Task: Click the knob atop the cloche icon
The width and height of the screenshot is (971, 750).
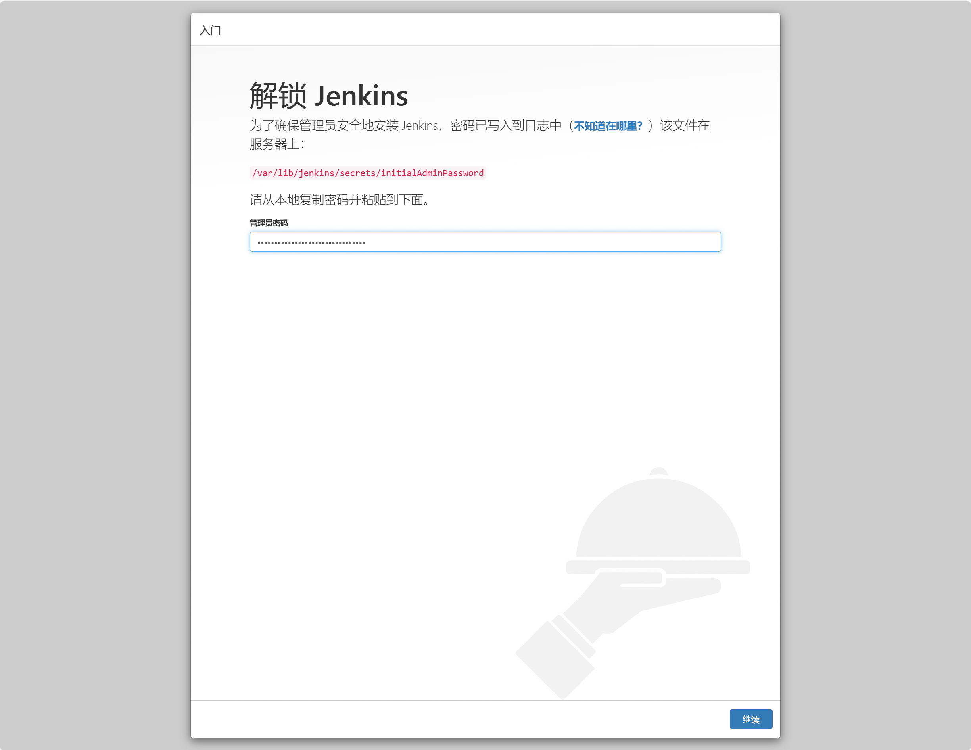Action: (x=658, y=471)
